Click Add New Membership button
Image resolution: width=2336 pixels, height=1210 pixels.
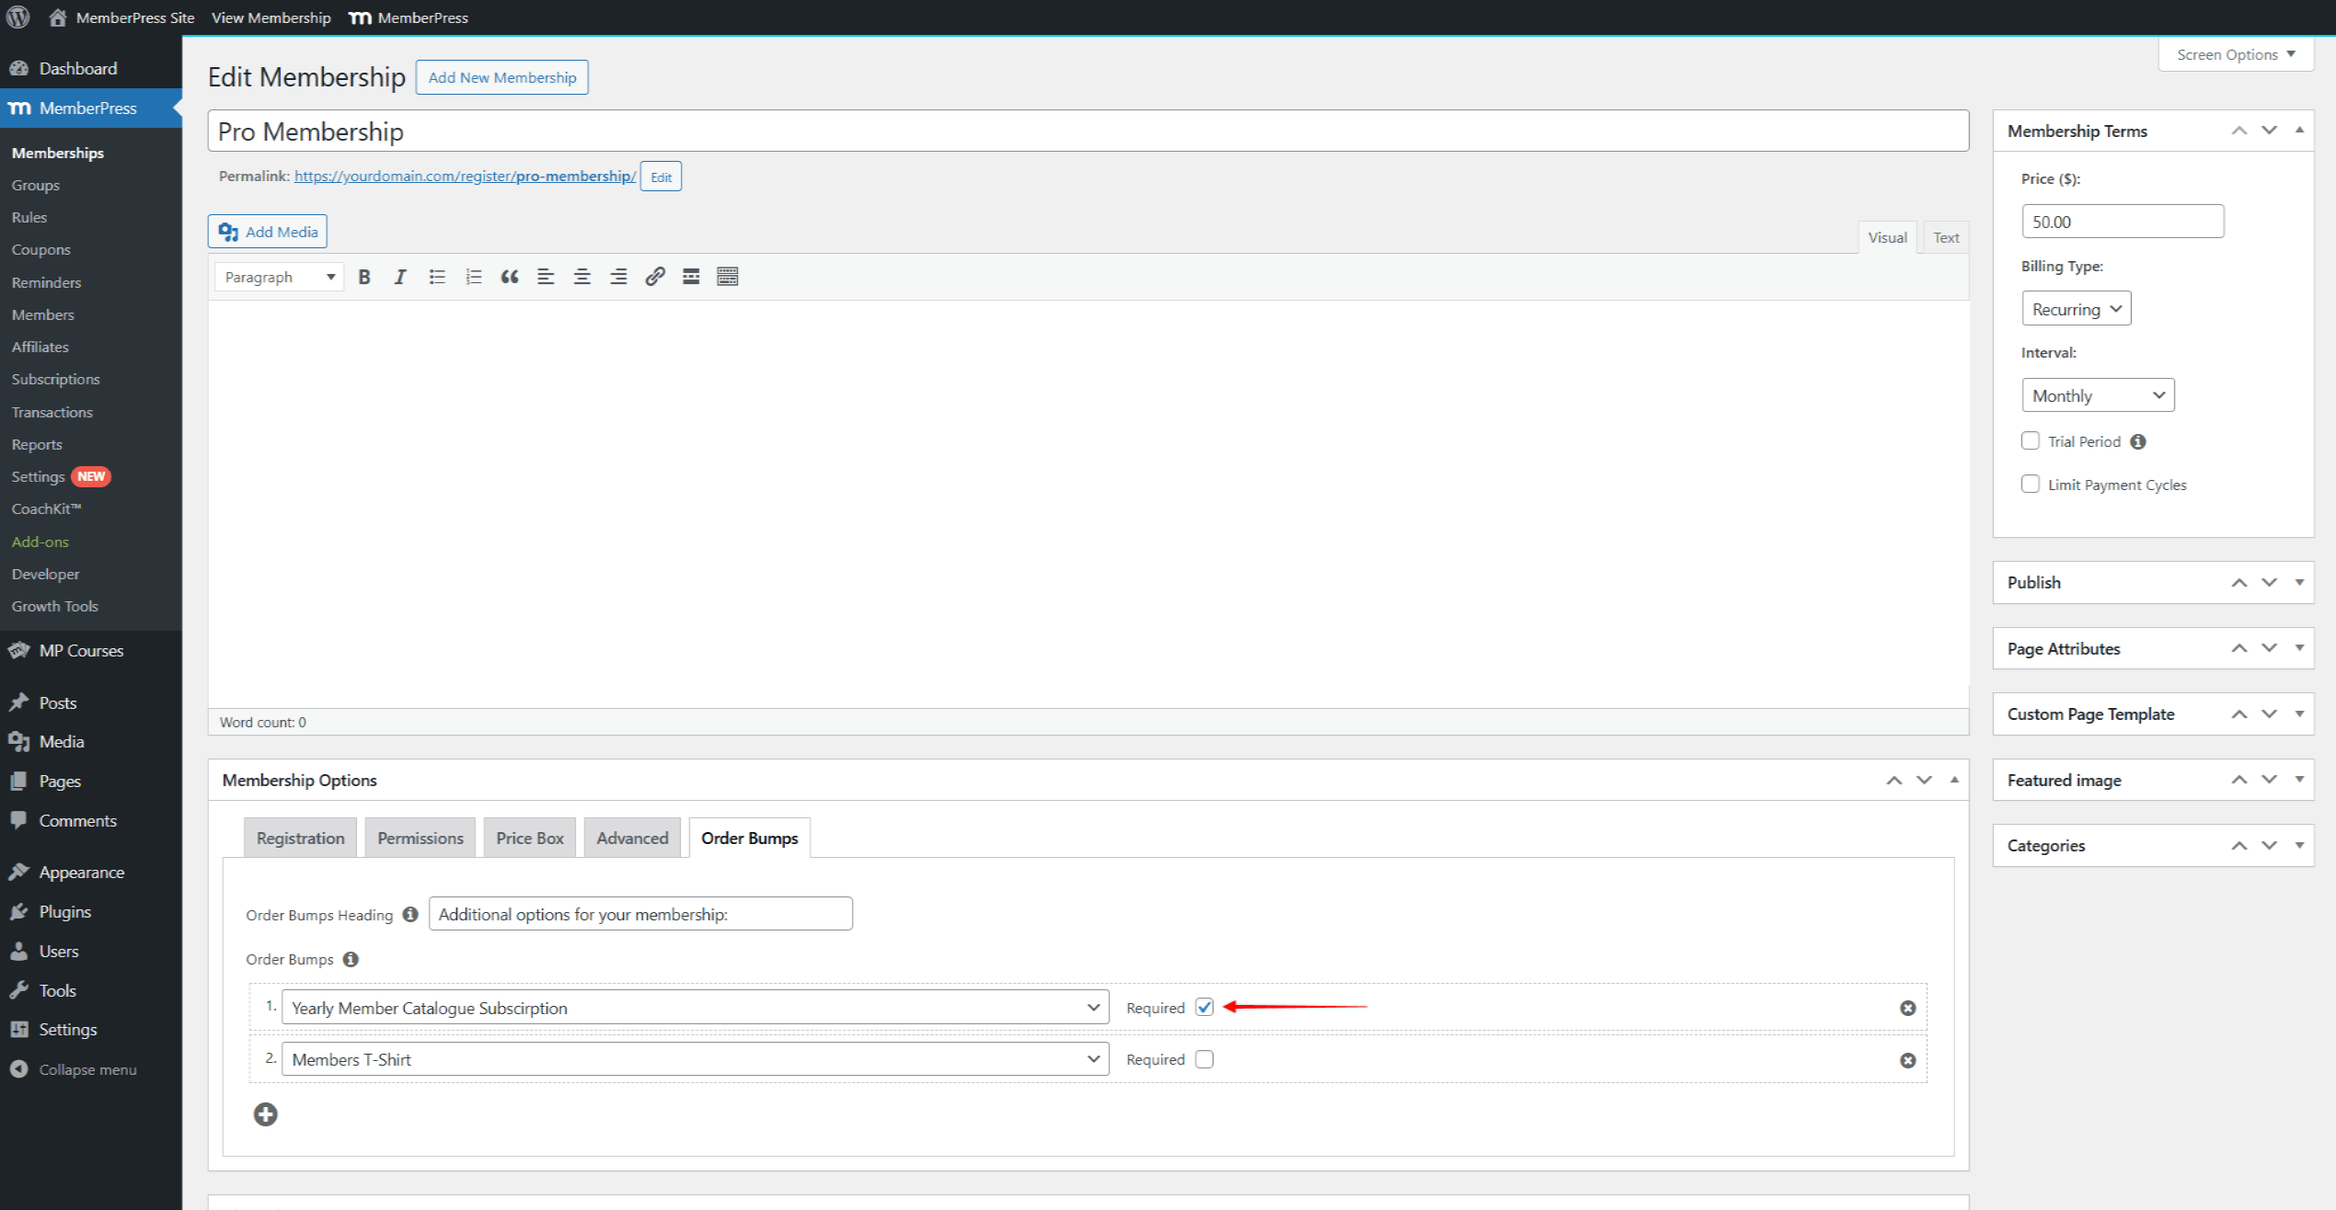click(x=501, y=77)
